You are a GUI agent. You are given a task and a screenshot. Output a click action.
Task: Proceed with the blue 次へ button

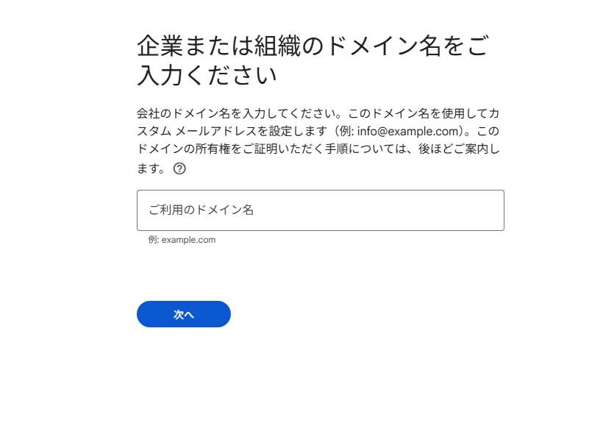pyautogui.click(x=184, y=314)
